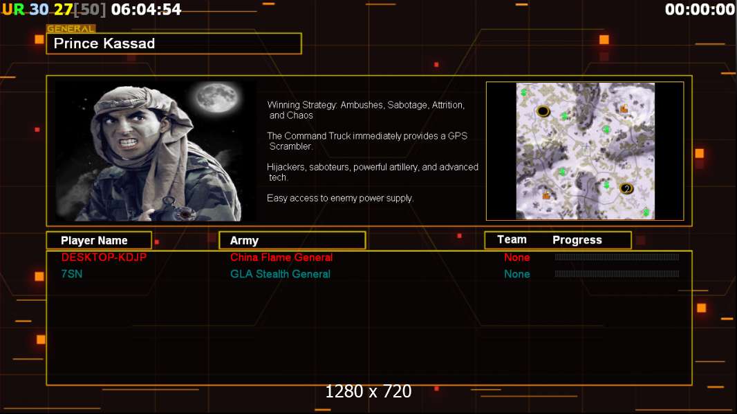This screenshot has height=414, width=737.
Task: Click the Team column header
Action: coord(512,239)
